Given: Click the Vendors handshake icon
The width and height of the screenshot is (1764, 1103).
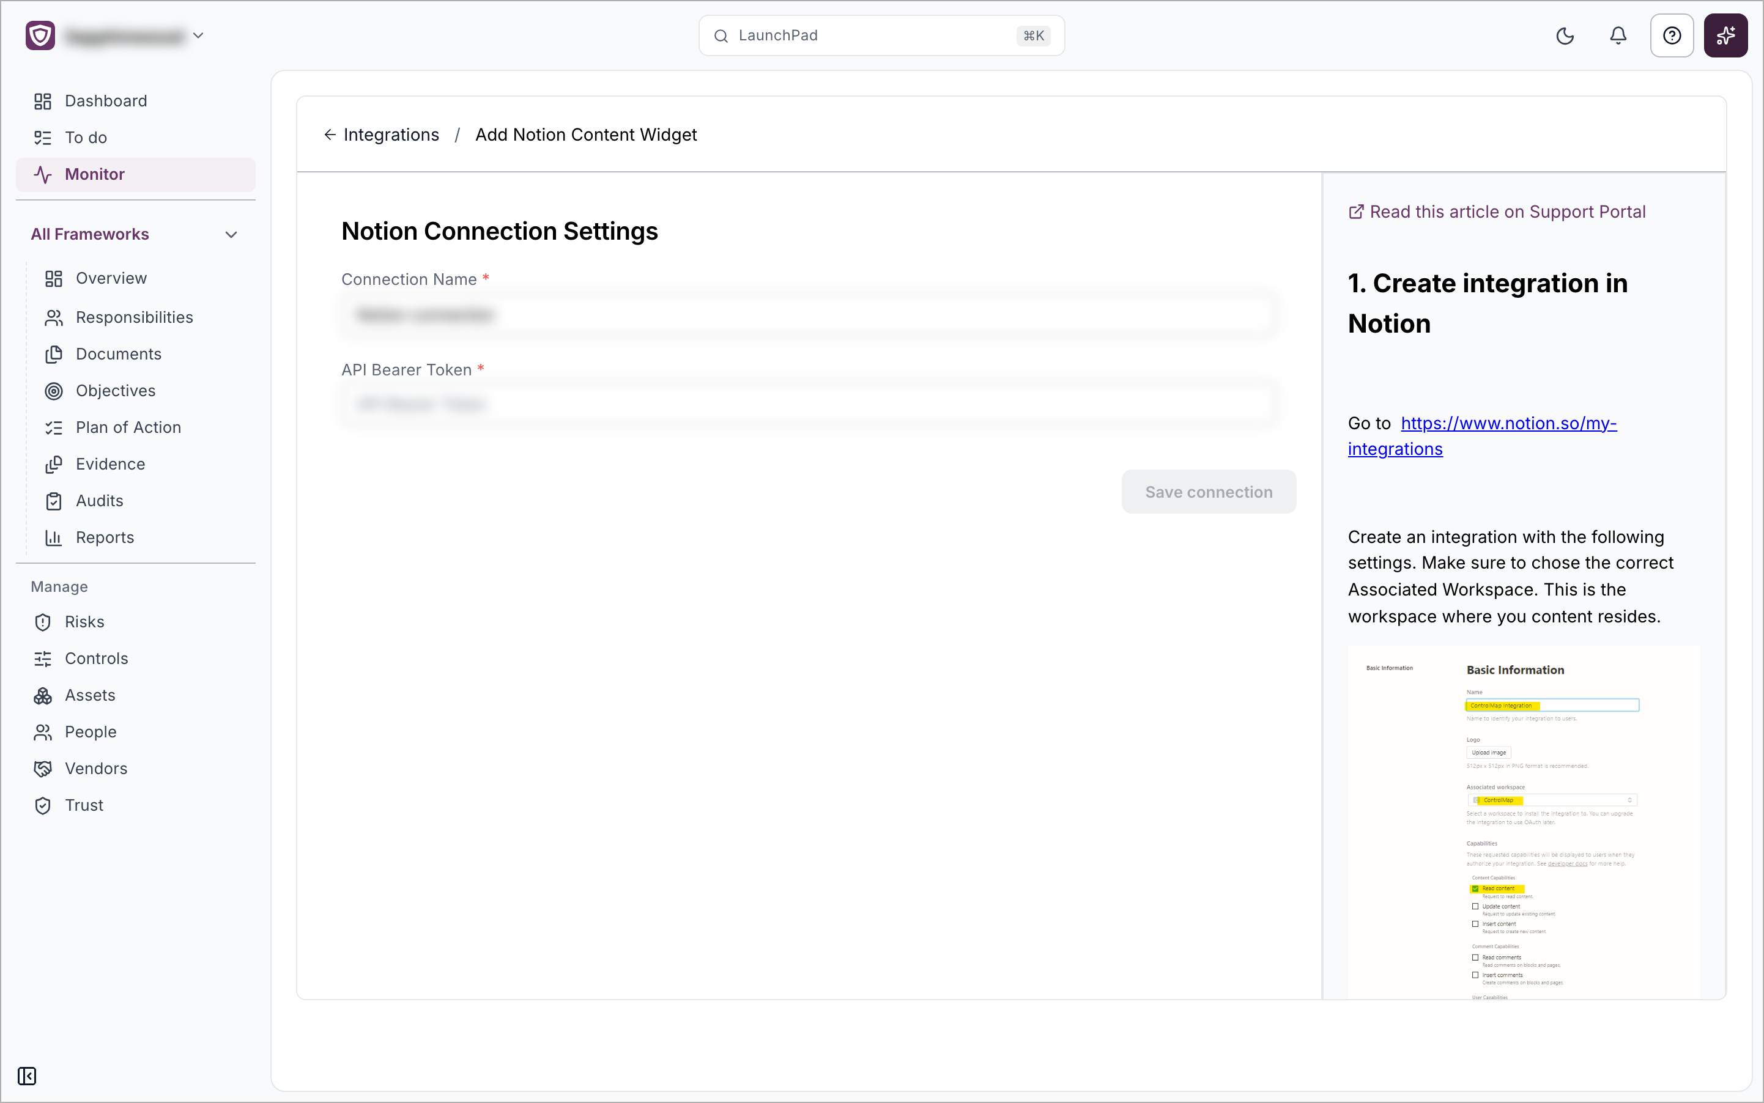Looking at the screenshot, I should tap(42, 769).
